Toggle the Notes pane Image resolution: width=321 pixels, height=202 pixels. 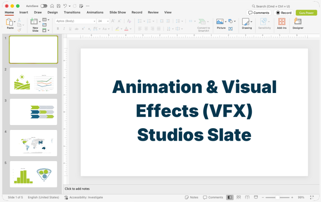(x=192, y=197)
